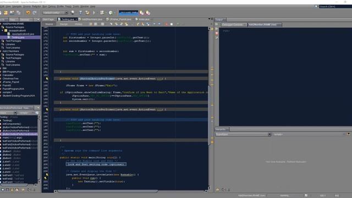This screenshot has width=352, height=198.
Task: Click the red Stop icon in Output sidebar
Action: point(217,33)
